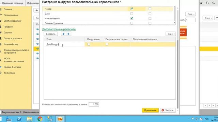Check first checkbox in Дата row

click(132, 14)
